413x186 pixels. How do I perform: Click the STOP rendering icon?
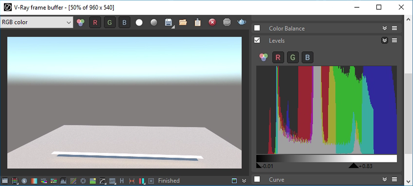tap(227, 22)
